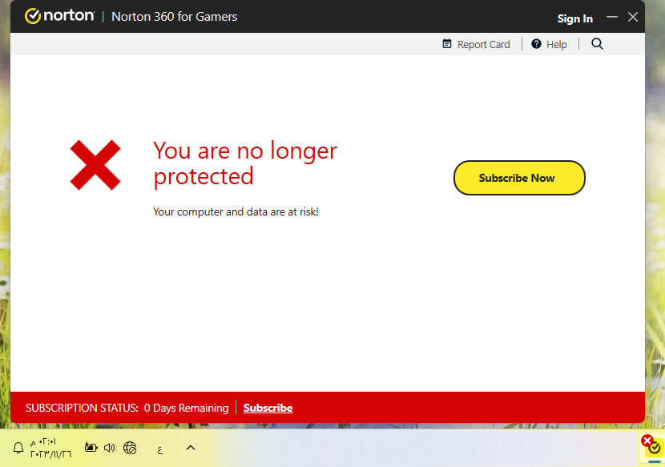Image resolution: width=665 pixels, height=467 pixels.
Task: Click the Norton taskbar icon
Action: [652, 446]
